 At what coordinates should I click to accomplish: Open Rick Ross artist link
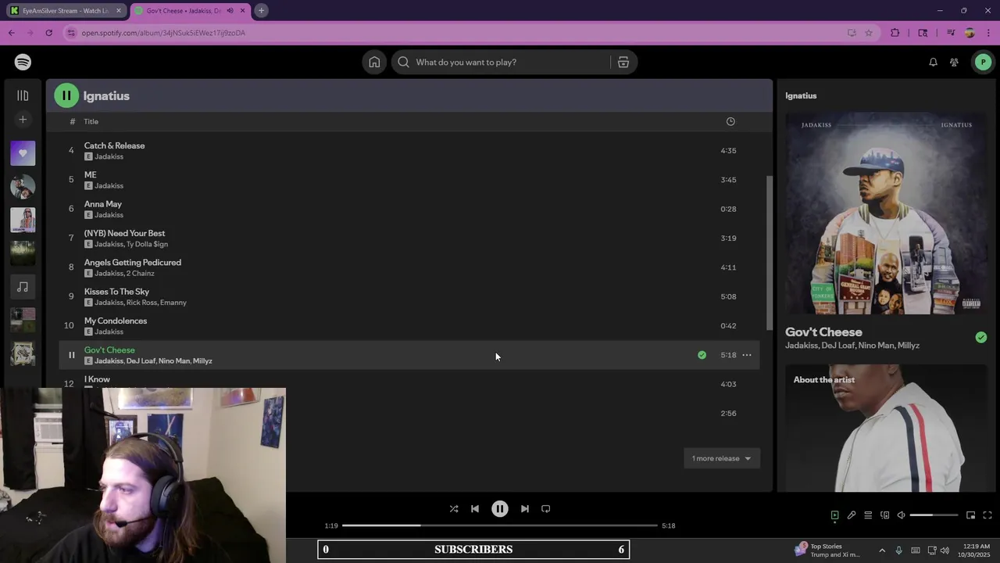pos(141,303)
